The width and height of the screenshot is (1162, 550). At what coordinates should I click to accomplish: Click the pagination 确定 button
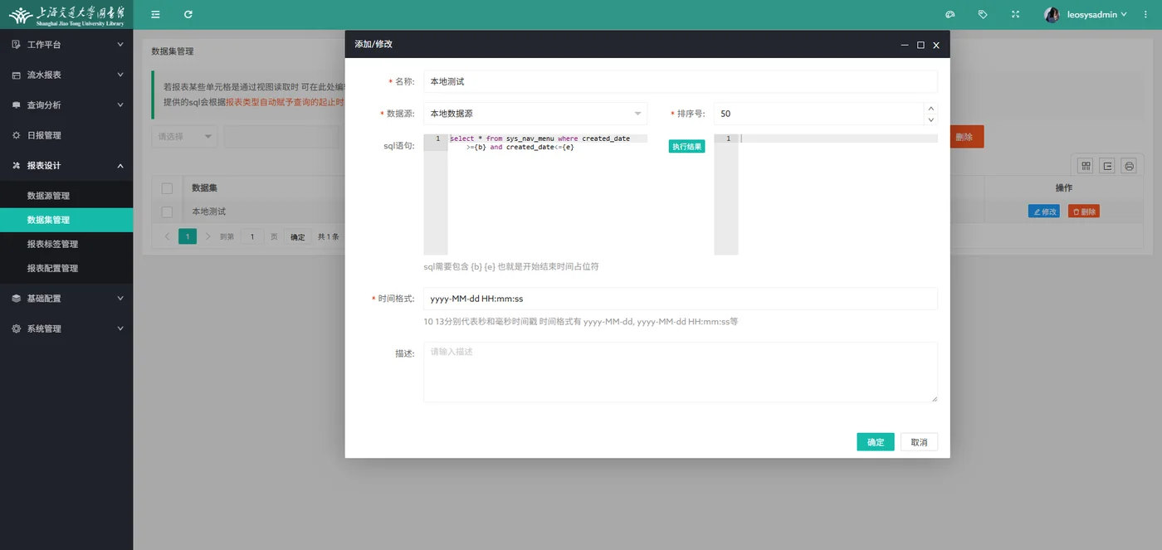coord(298,236)
